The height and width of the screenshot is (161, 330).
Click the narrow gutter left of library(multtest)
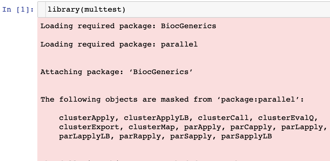pyautogui.click(x=42, y=9)
